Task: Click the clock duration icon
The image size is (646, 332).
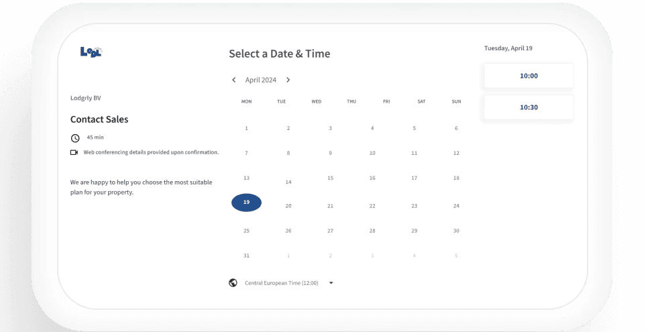Action: coord(75,138)
